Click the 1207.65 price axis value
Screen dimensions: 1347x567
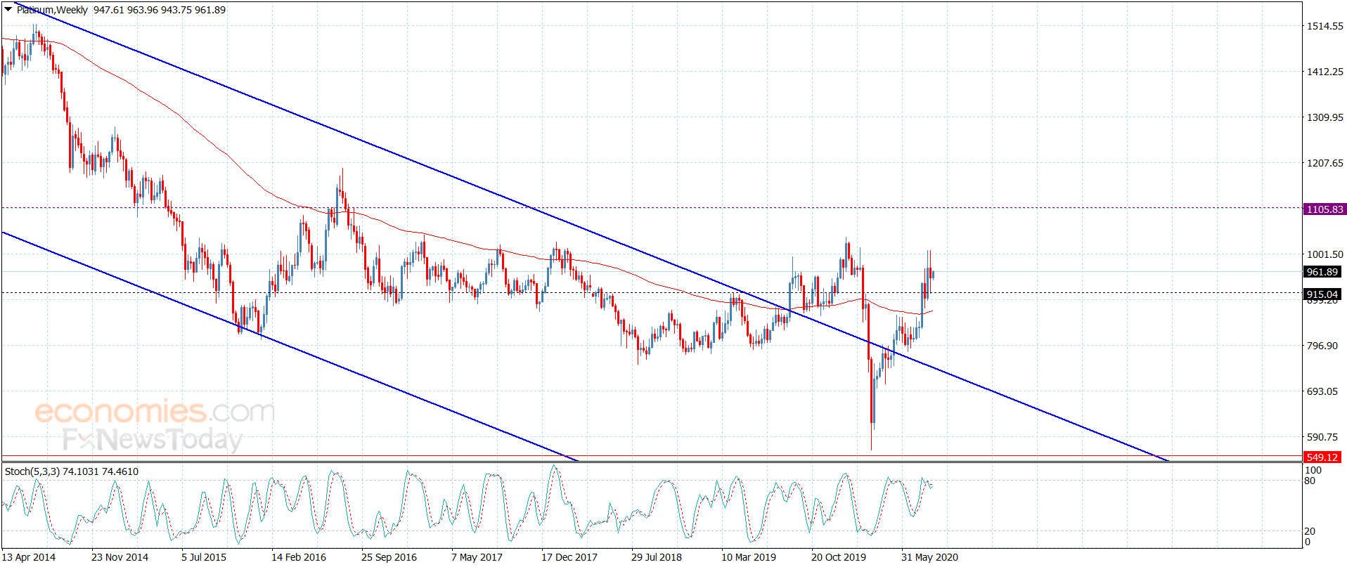1325,163
